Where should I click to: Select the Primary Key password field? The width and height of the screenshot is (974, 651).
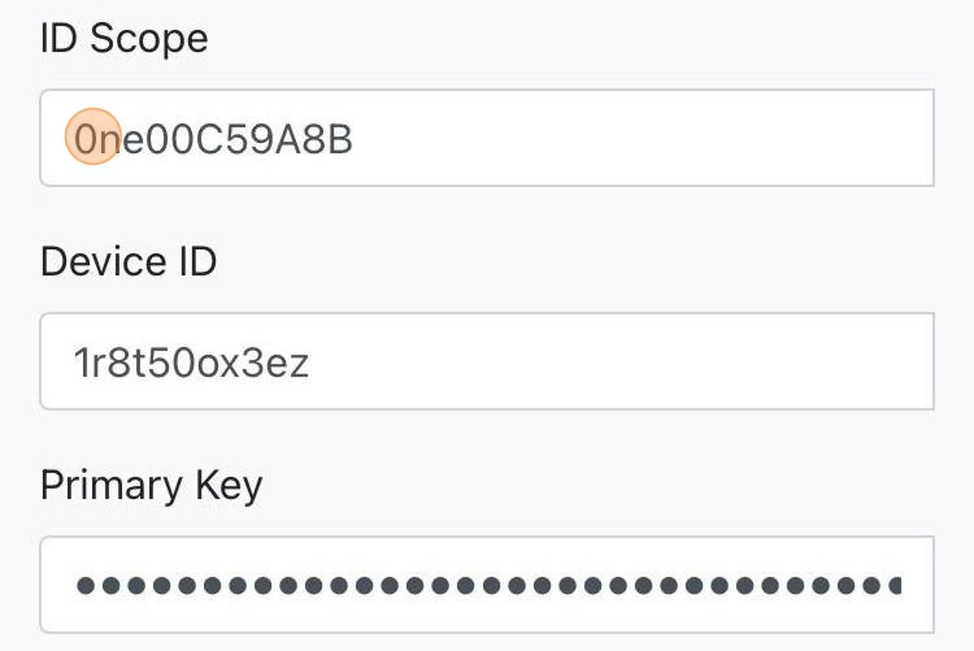coord(487,584)
